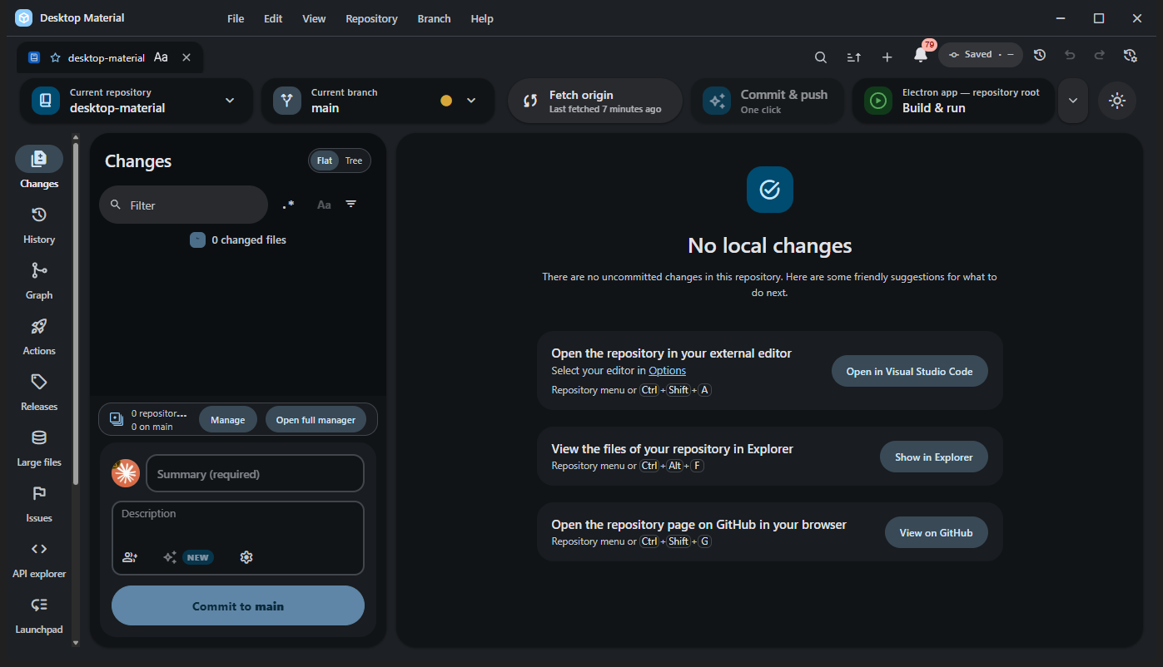Click the search magnifier icon in the top bar
This screenshot has height=667, width=1163.
(821, 57)
